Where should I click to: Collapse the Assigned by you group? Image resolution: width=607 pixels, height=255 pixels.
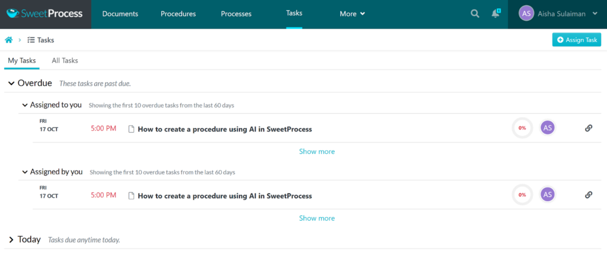click(25, 172)
